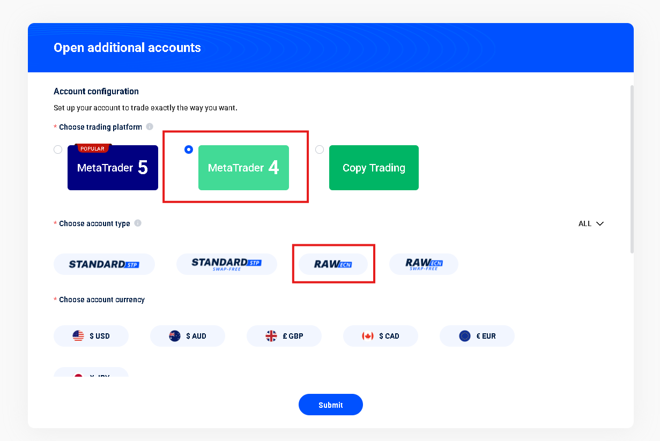The image size is (660, 441).
Task: Choose the Standard STP Swap-Free account type
Action: pos(226,264)
